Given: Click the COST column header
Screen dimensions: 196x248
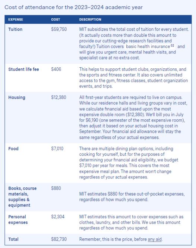Looking at the screenshot, I should pyautogui.click(x=55, y=20).
